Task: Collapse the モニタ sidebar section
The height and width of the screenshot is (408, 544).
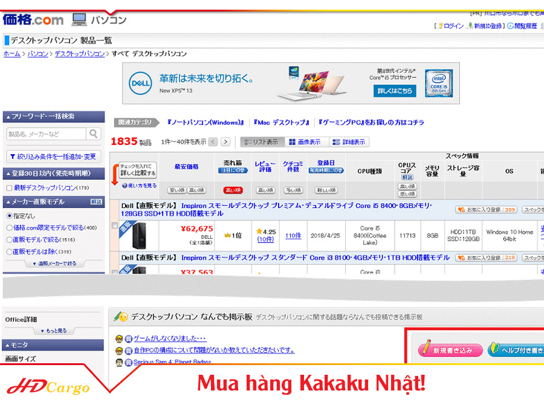Action: pos(53,345)
